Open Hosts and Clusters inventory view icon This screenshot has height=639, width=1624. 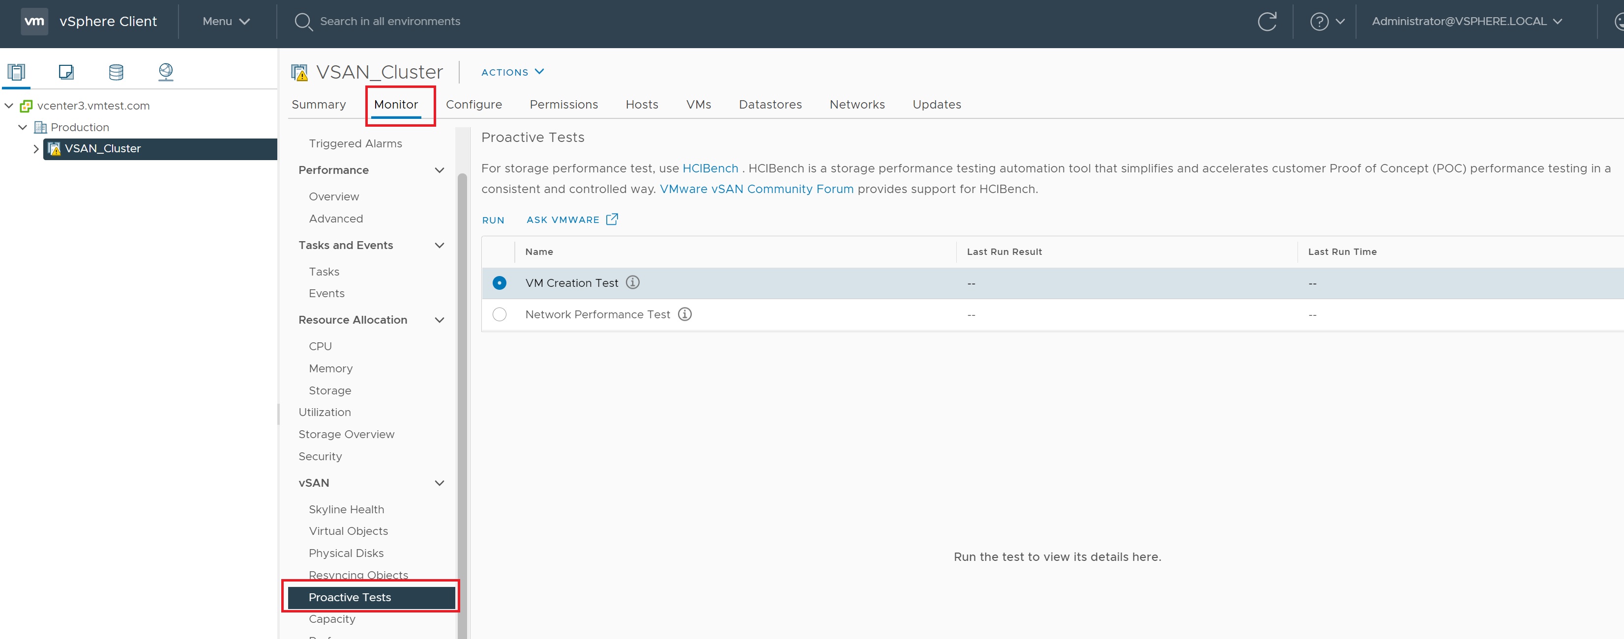(16, 72)
